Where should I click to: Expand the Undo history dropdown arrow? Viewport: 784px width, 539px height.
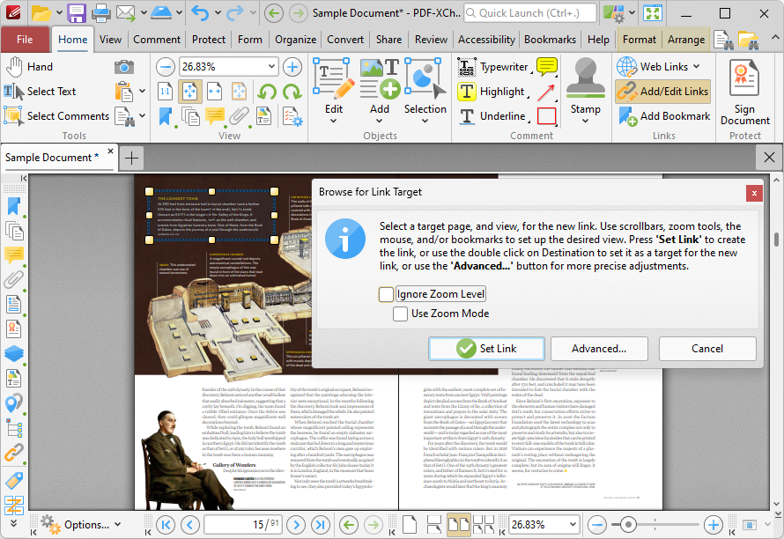218,13
